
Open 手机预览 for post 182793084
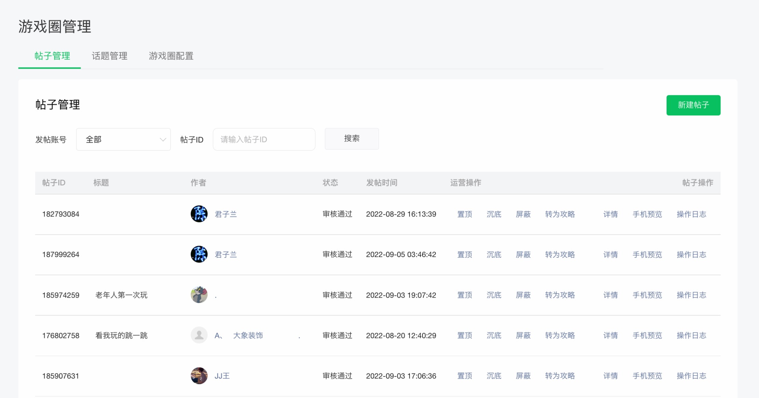point(647,214)
